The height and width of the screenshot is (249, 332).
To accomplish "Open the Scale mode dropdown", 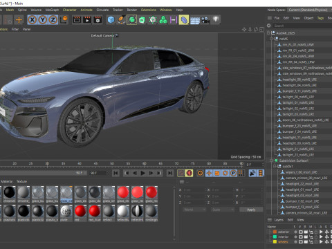I will tap(223, 210).
